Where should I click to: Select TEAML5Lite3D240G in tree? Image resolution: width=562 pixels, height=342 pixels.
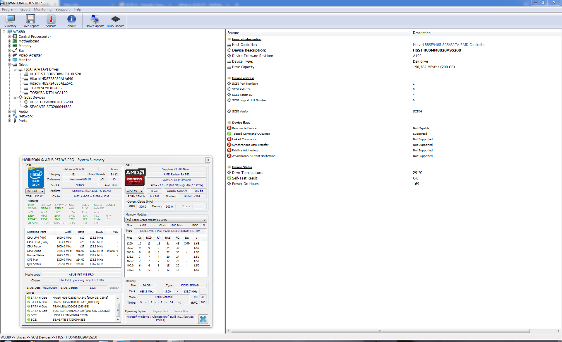(x=46, y=88)
